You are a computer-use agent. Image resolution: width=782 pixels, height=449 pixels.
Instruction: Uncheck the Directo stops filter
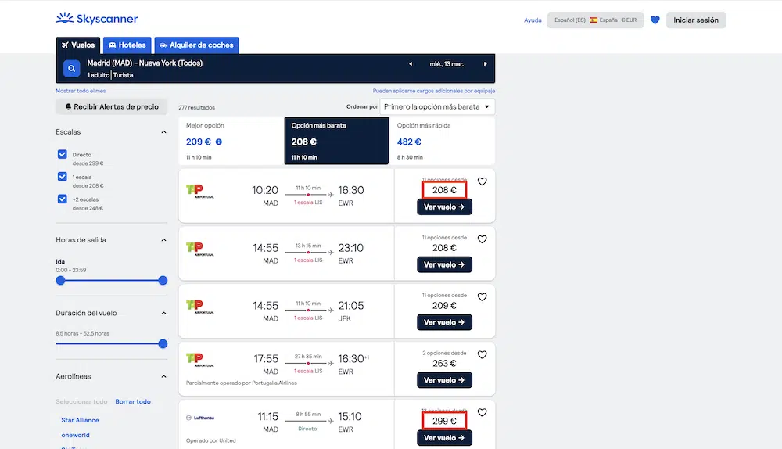(x=63, y=154)
